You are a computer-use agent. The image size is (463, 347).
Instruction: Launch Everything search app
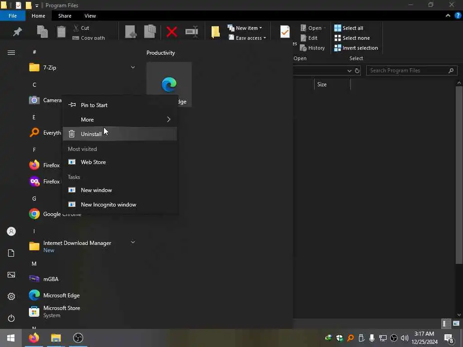click(46, 133)
